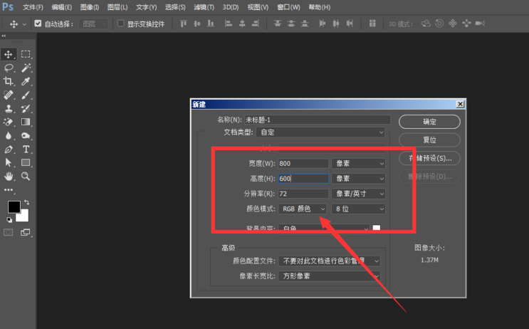Open the width unit 像素 dropdown

tap(358, 163)
